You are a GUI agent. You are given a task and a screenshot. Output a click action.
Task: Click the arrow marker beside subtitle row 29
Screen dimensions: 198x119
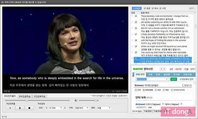(x=132, y=46)
